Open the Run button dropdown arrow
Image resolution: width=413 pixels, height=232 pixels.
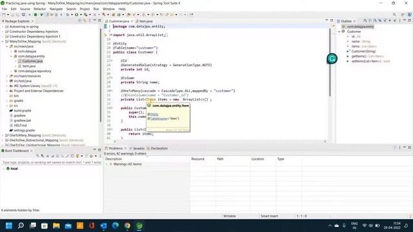[81, 15]
